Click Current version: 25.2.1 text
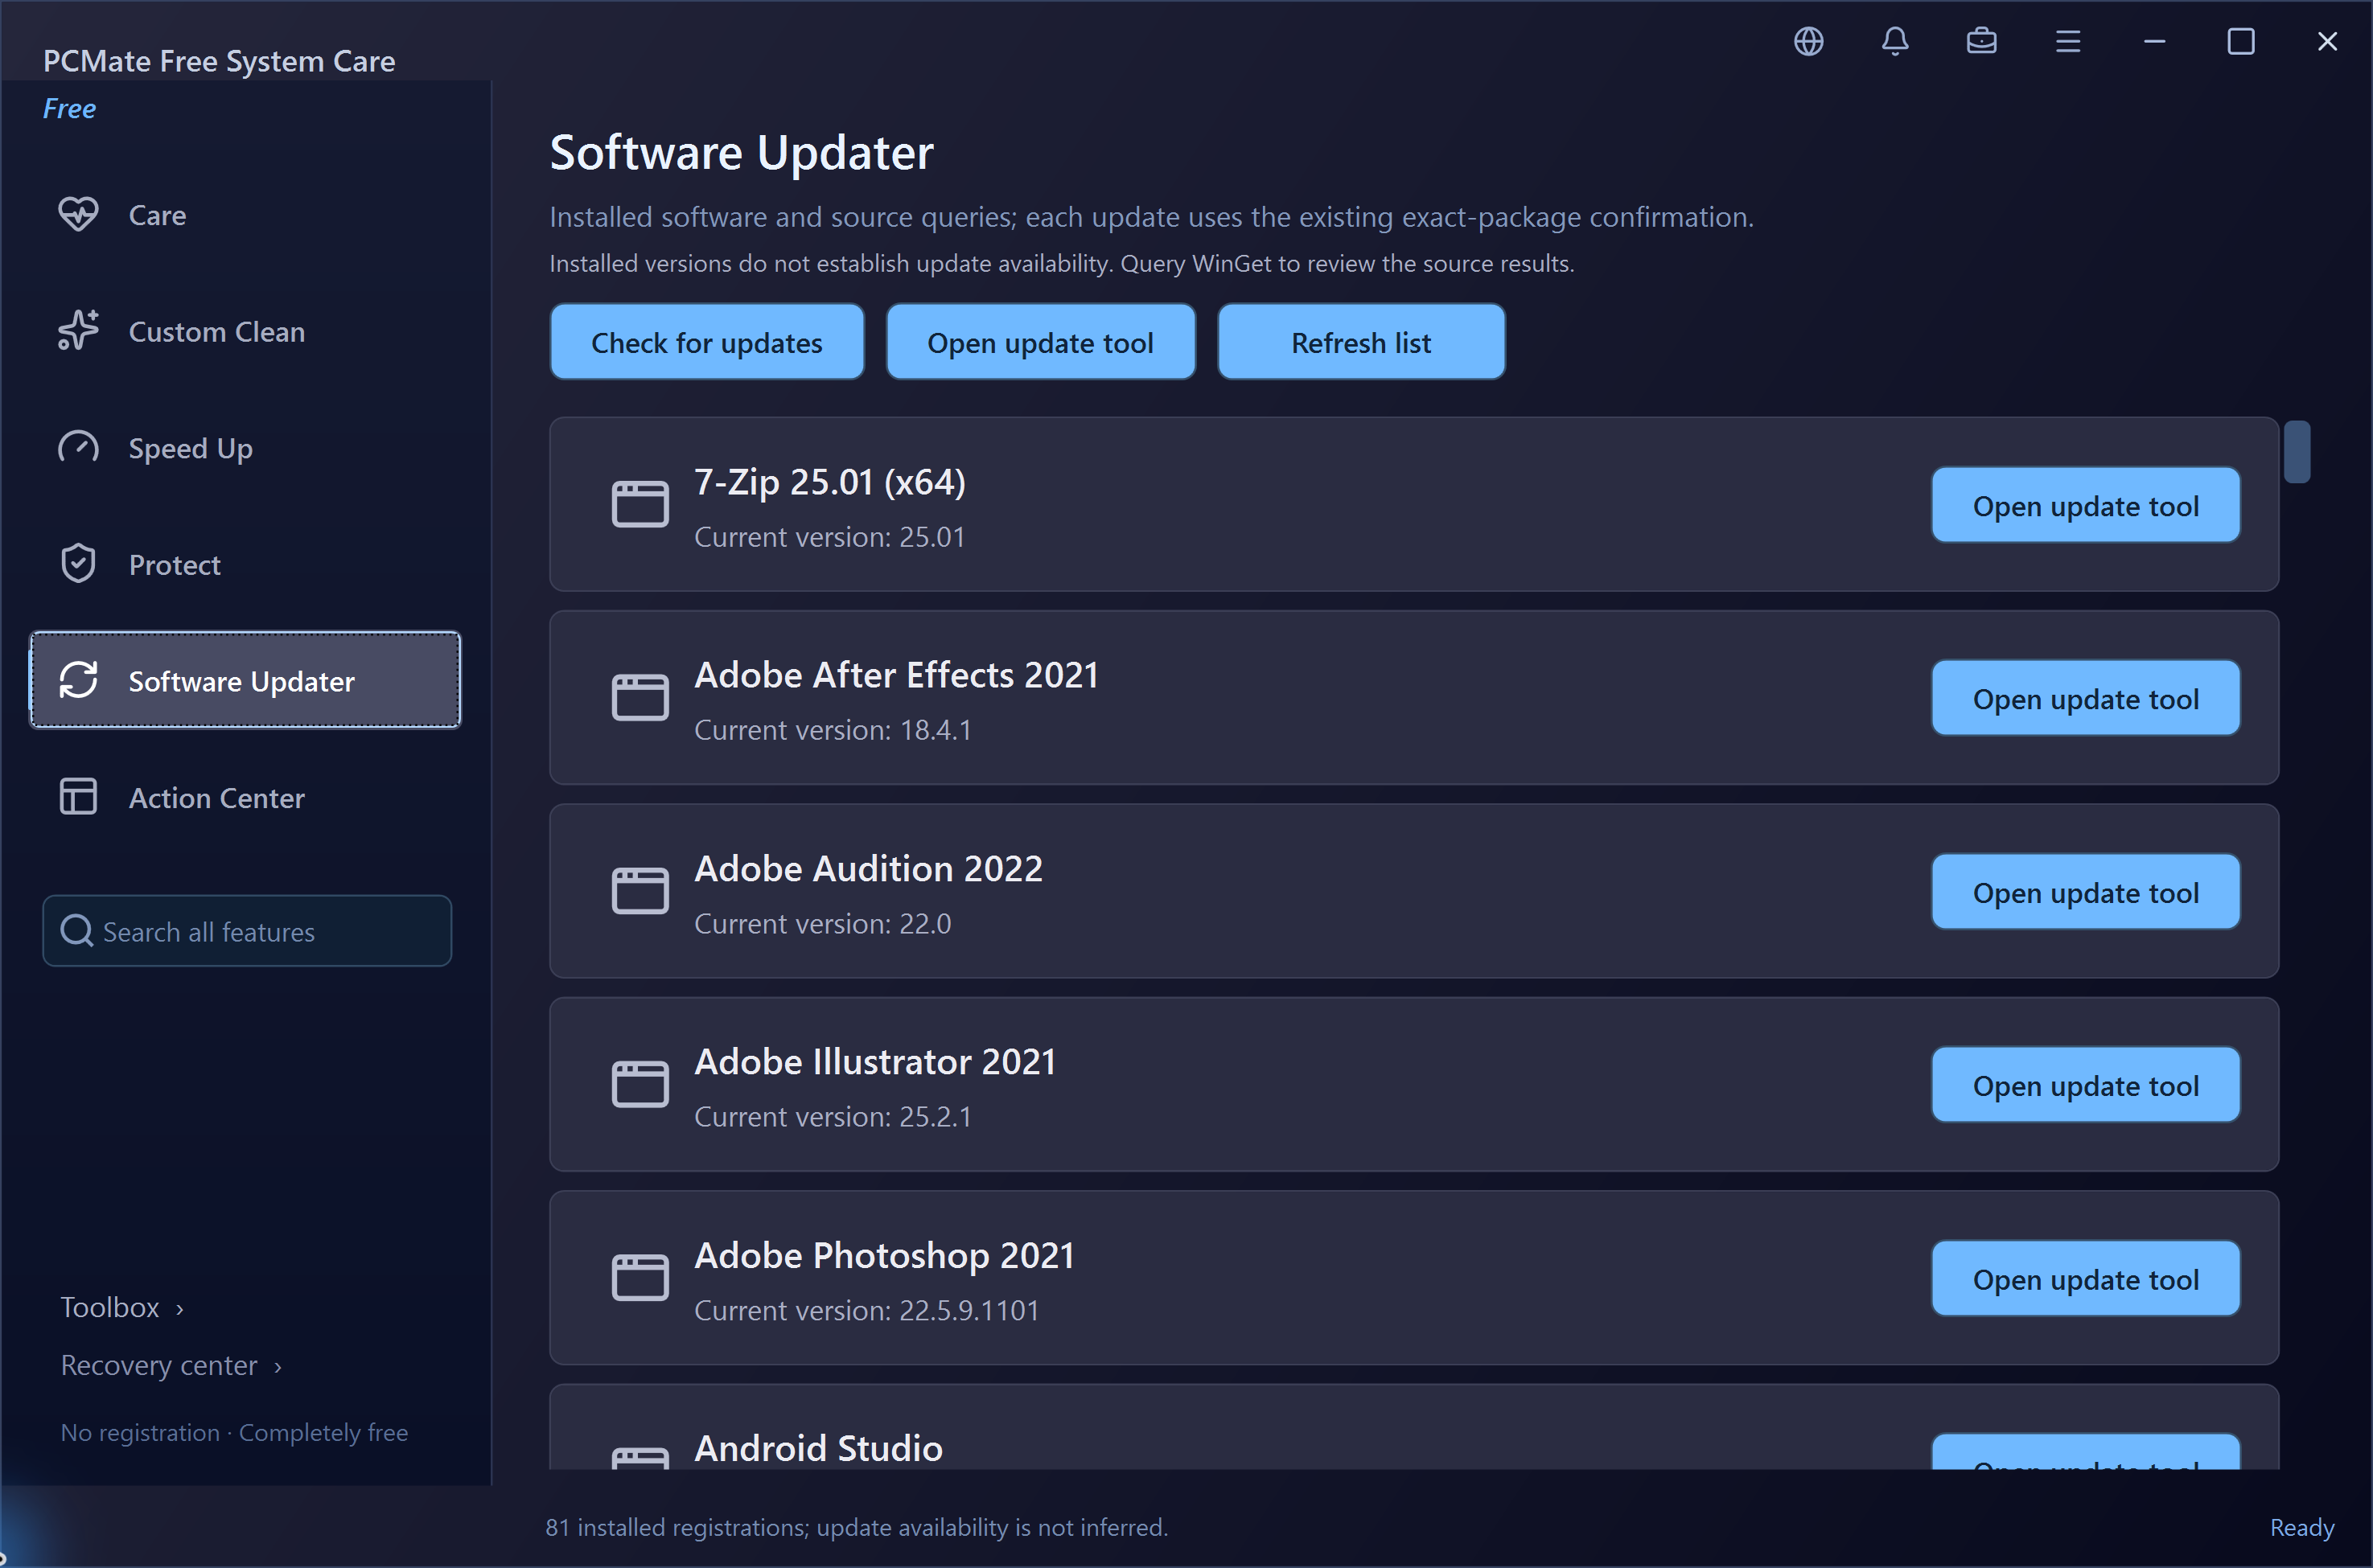Screen dimensions: 2373x1568 [x=833, y=1116]
